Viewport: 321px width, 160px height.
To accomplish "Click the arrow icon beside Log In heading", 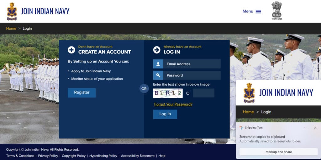I will [157, 50].
